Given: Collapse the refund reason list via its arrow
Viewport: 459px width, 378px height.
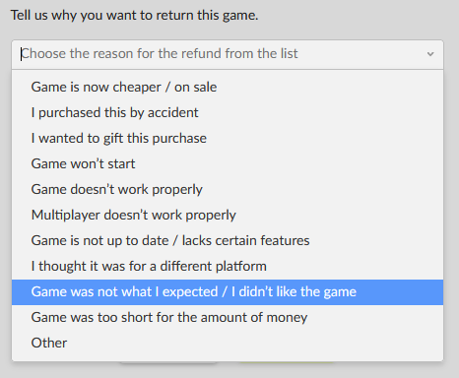Looking at the screenshot, I should click(x=430, y=54).
